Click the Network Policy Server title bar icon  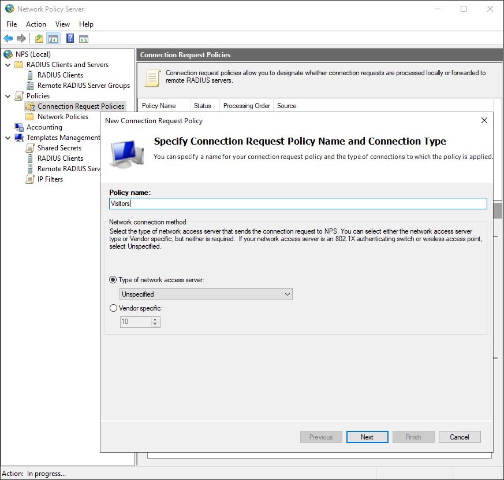coord(10,9)
